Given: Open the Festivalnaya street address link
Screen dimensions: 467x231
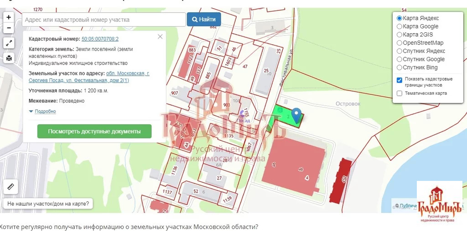Looking at the screenshot, I should click(89, 77).
